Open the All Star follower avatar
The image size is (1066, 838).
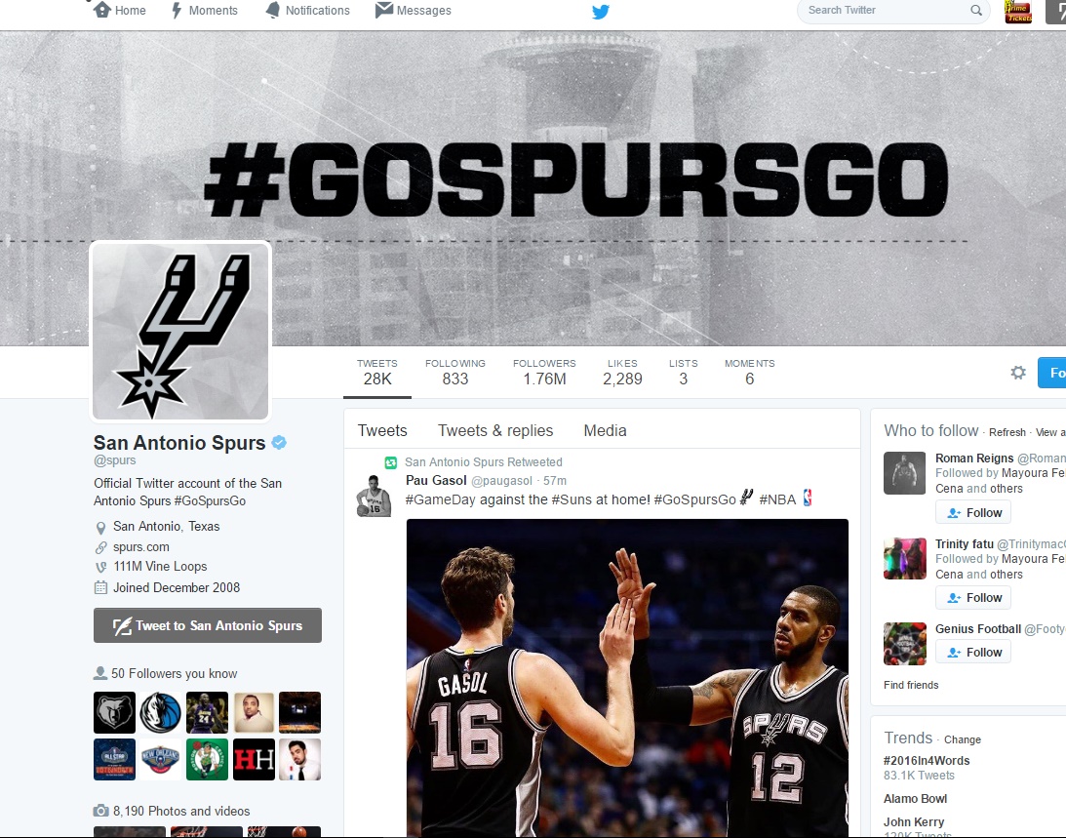coord(114,759)
